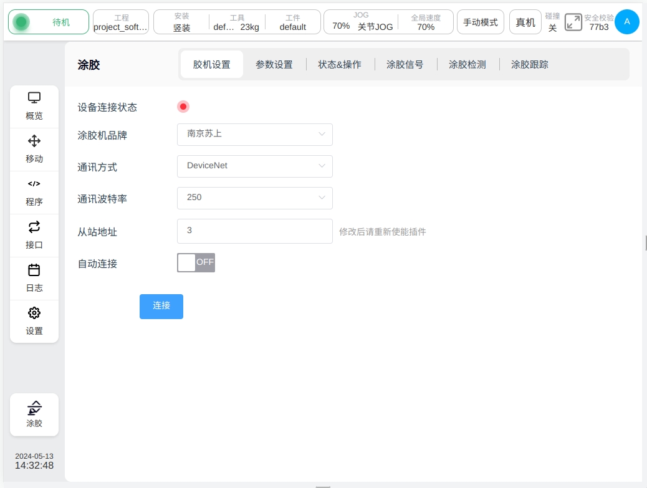
Task: Switch to the 涂胶检测 tab
Action: point(467,65)
